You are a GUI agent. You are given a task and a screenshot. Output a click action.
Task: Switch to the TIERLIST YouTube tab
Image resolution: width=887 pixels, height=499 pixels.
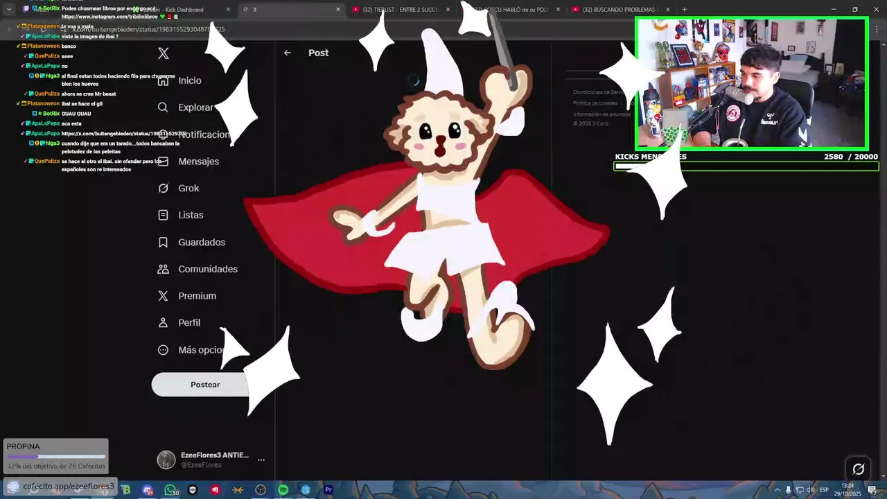(401, 10)
